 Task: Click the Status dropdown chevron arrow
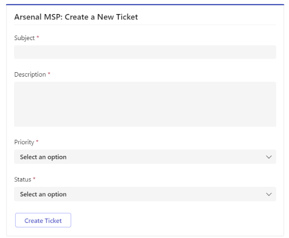(x=269, y=194)
